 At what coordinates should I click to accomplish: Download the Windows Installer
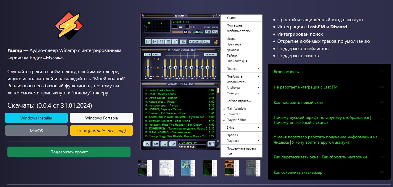pos(36,118)
